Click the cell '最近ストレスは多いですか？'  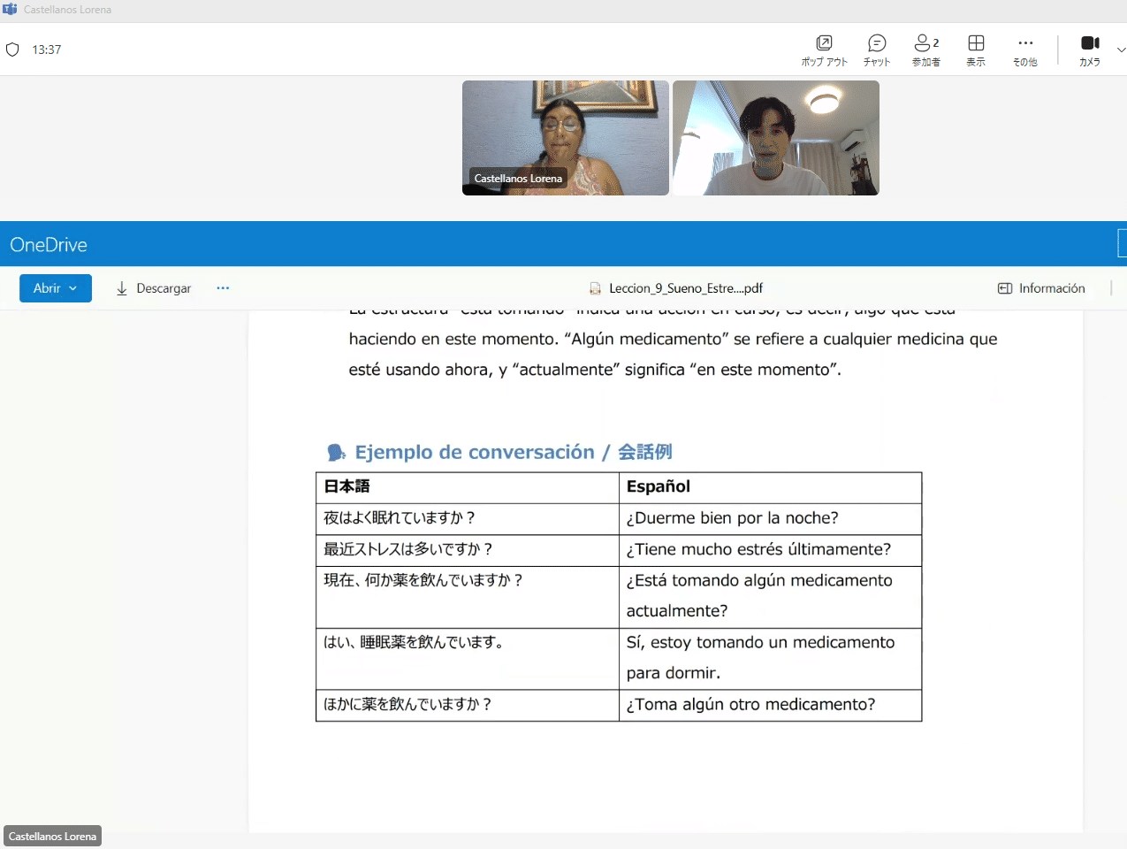468,550
